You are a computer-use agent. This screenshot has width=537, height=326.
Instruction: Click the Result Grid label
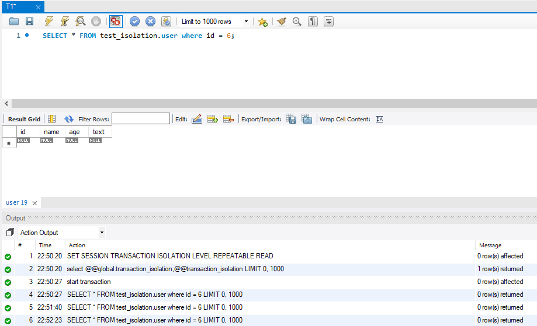(24, 119)
